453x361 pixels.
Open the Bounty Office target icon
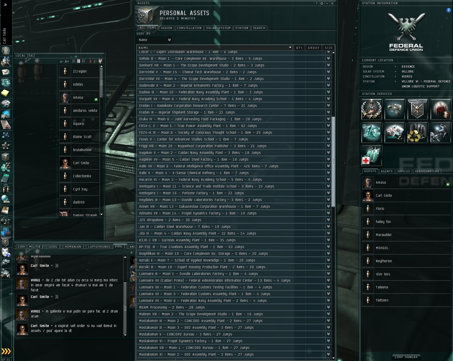(x=440, y=109)
